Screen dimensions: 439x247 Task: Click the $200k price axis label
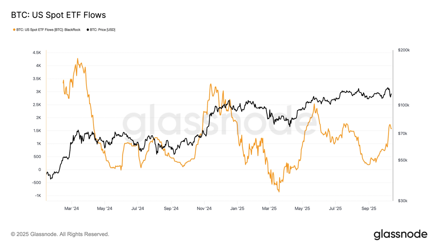pyautogui.click(x=404, y=50)
